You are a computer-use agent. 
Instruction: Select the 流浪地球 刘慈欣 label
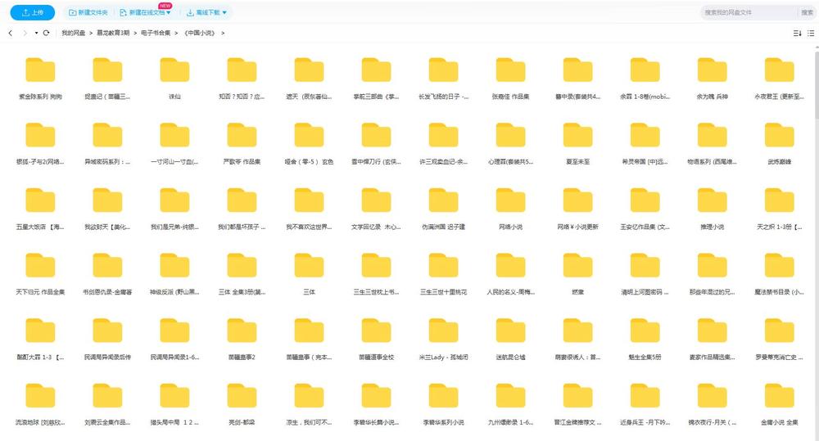(x=40, y=423)
